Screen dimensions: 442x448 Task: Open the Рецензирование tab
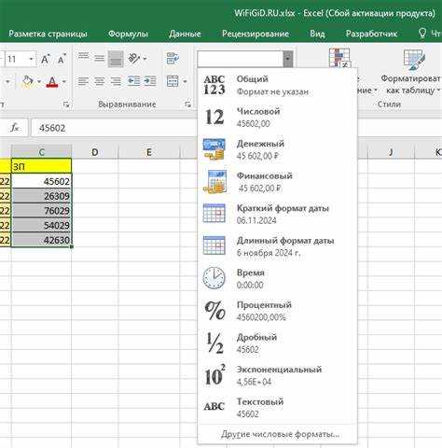[256, 34]
